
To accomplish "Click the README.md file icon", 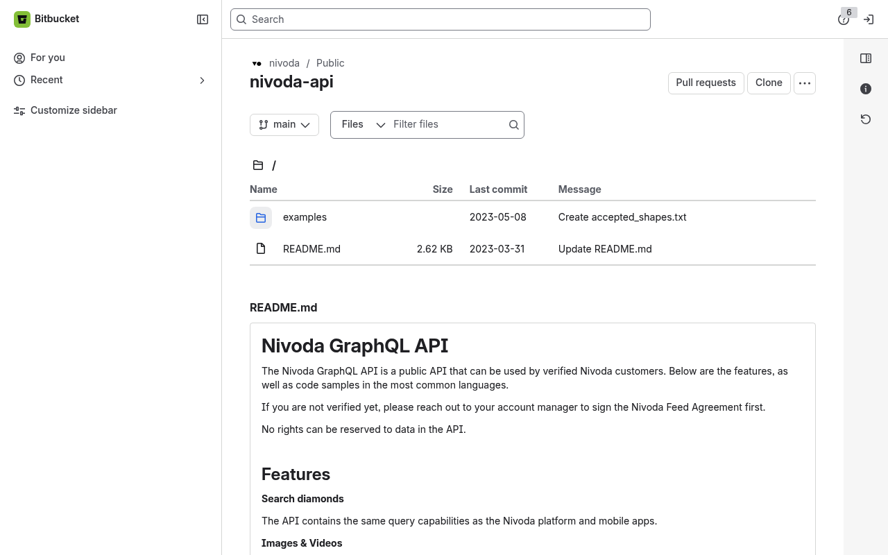I will coord(261,248).
